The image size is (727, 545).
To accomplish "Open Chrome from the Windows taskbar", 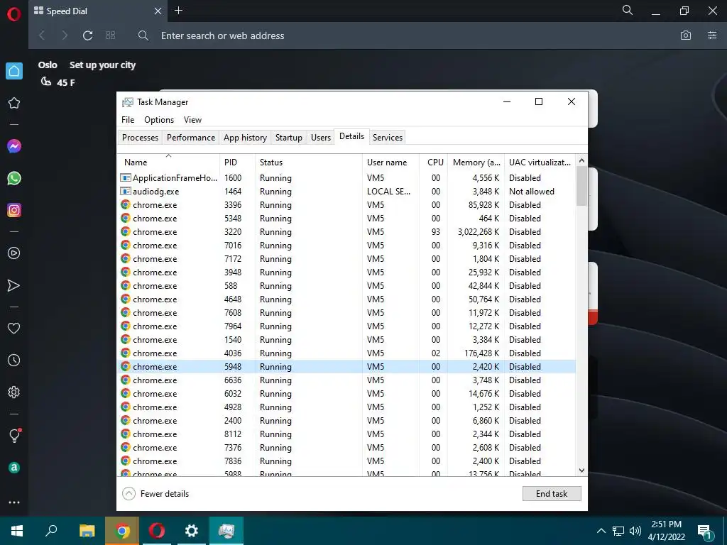I will point(122,531).
